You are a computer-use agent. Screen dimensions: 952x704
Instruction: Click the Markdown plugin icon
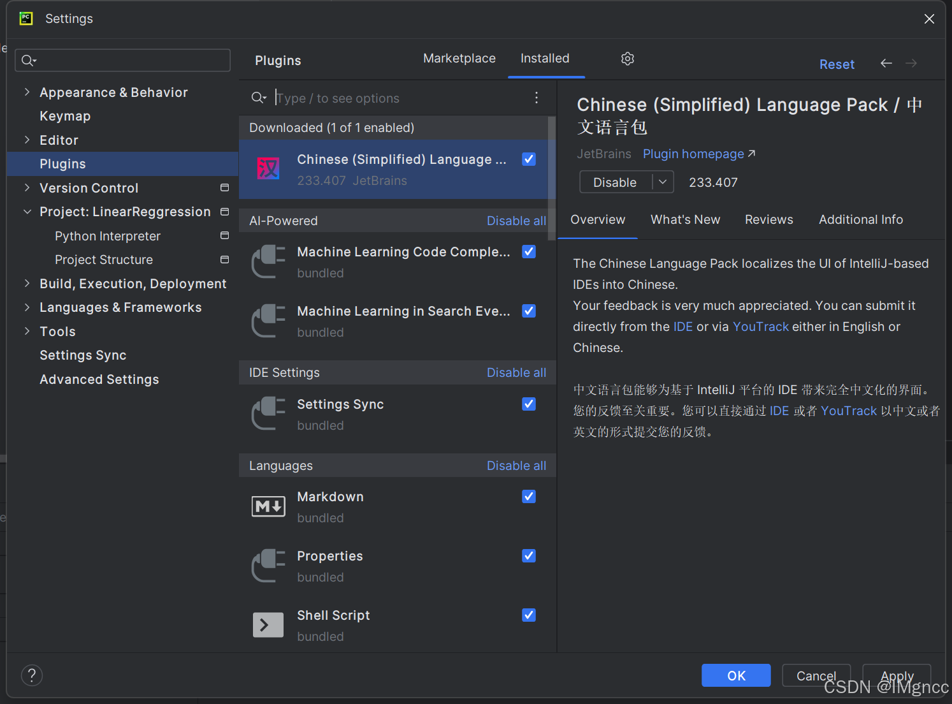[268, 506]
